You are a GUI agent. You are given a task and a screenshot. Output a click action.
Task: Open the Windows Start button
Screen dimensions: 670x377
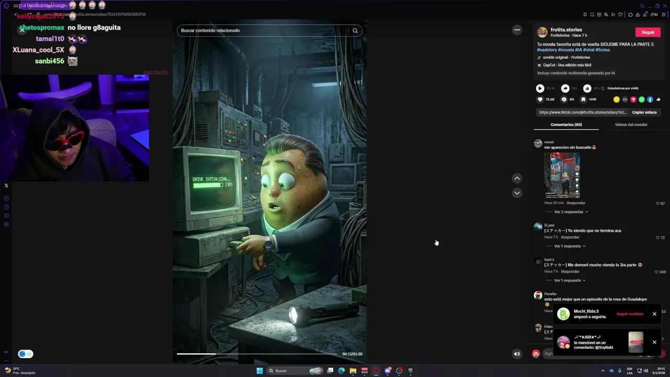pyautogui.click(x=260, y=371)
